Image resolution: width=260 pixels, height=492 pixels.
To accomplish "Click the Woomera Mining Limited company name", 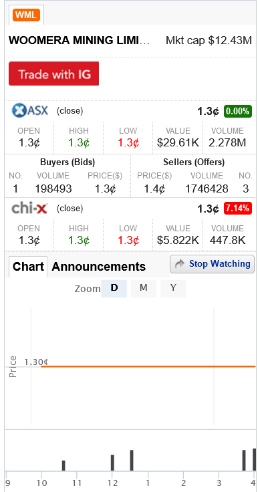I will point(80,41).
